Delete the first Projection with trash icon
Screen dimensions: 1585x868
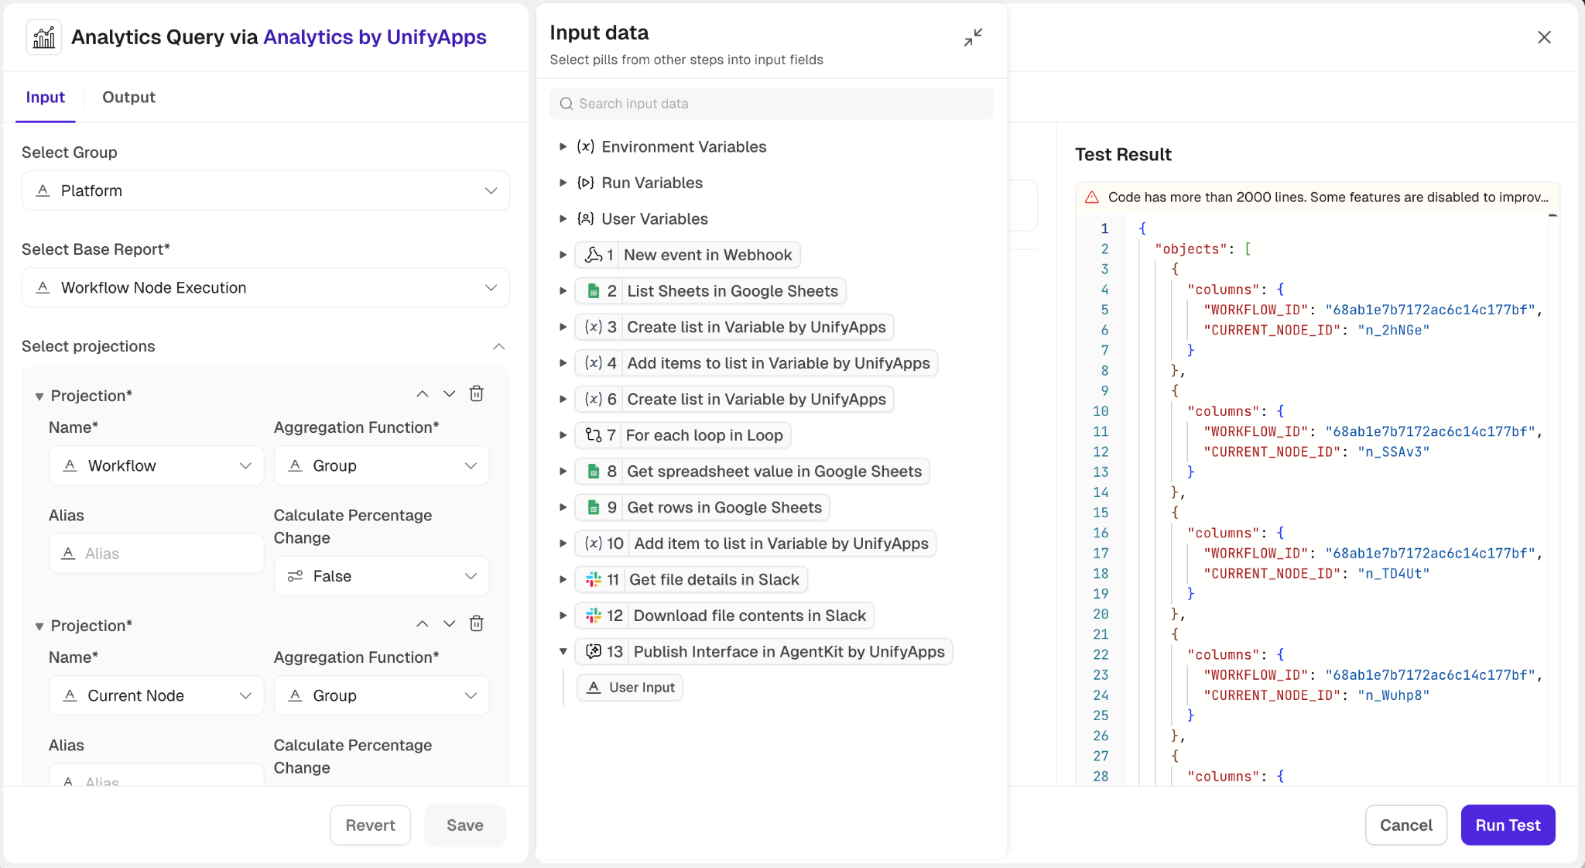(477, 394)
